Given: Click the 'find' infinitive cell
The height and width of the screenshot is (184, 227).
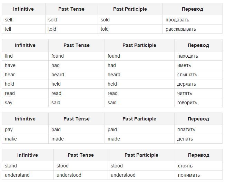Looking at the screenshot, I should click(x=25, y=56).
